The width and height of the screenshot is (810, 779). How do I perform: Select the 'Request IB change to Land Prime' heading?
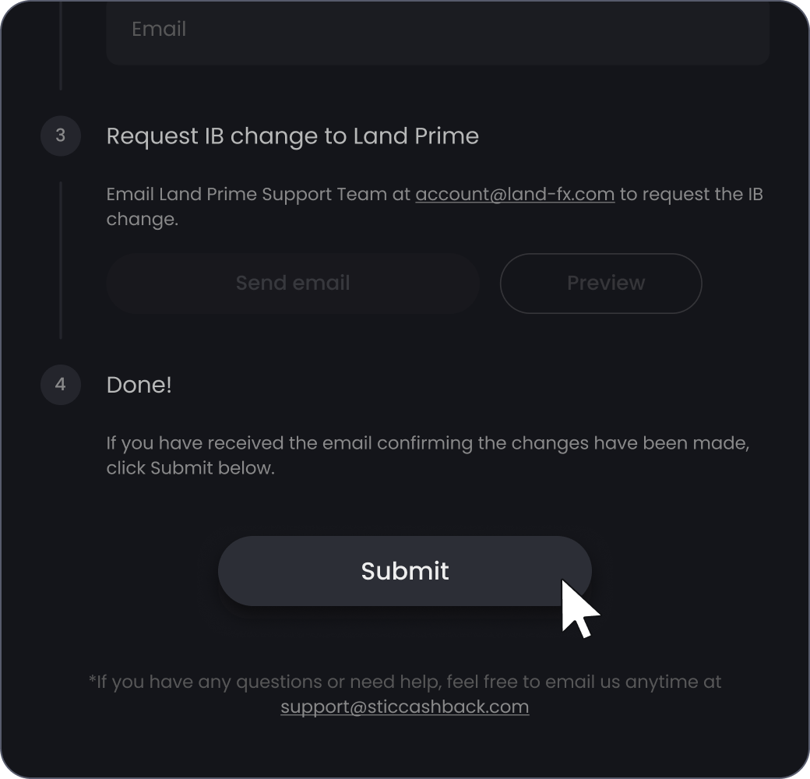point(292,136)
